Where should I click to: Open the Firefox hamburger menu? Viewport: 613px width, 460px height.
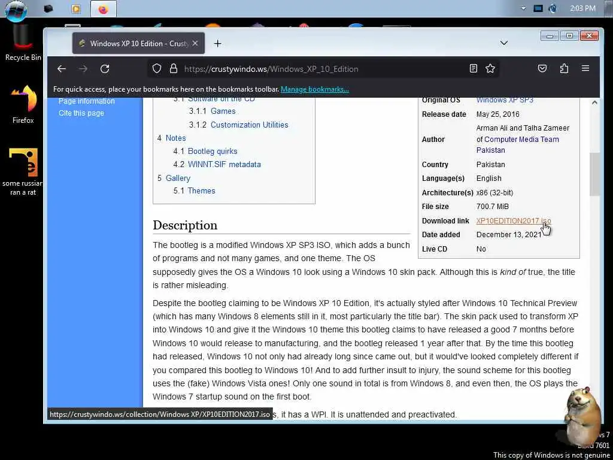(585, 68)
